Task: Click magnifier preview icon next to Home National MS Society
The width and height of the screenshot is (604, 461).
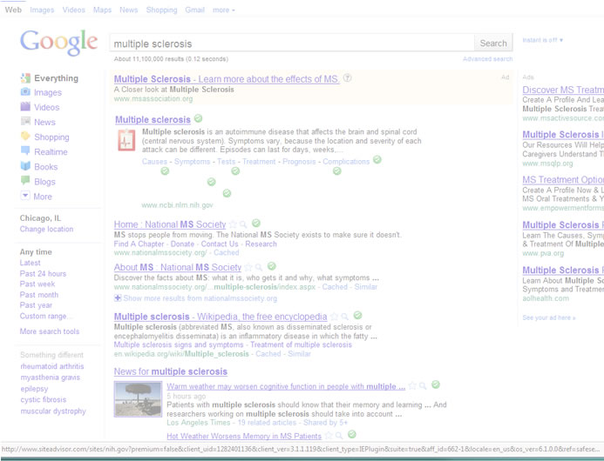Action: [x=243, y=224]
